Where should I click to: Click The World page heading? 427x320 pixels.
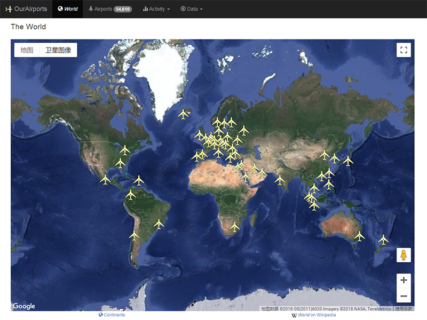(28, 27)
